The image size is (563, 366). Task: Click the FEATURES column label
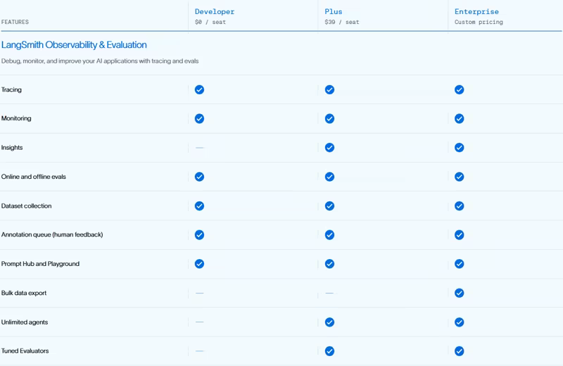tap(15, 22)
